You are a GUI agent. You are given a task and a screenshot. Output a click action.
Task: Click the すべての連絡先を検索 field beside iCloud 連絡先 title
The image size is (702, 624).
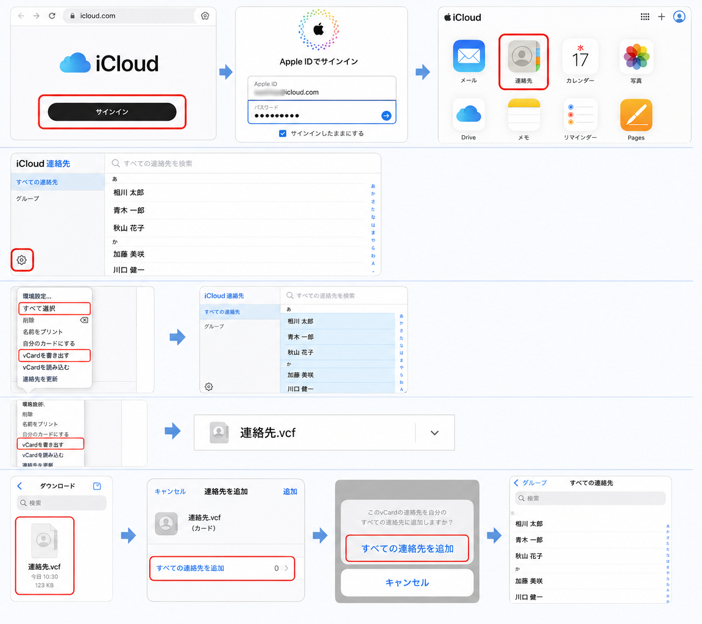coord(243,163)
